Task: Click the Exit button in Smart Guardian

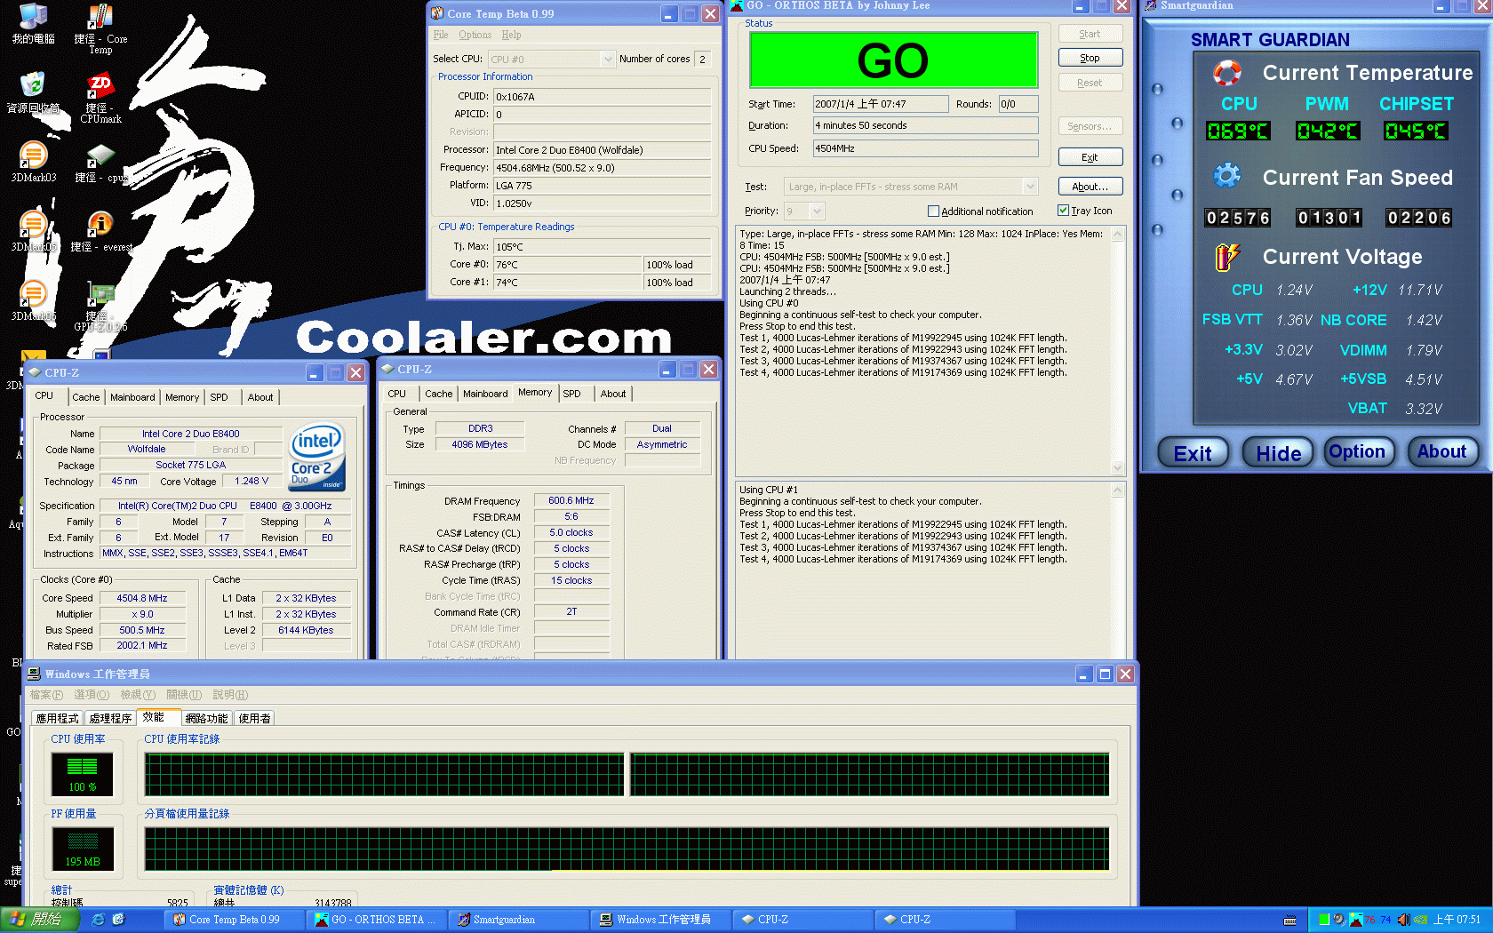Action: pos(1193,453)
